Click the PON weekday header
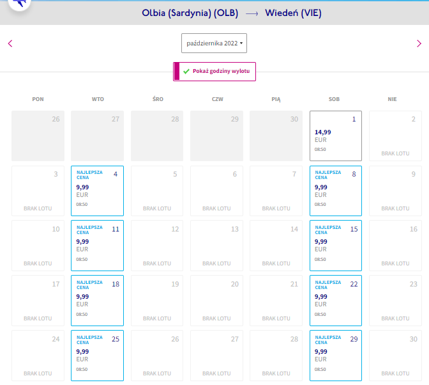429x385 pixels. (x=38, y=99)
